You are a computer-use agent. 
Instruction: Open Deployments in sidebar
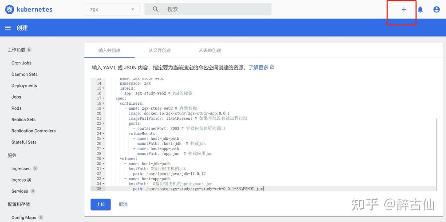24,86
